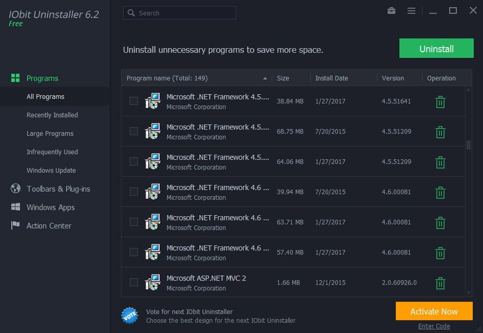The image size is (483, 333).
Task: Click installer icon of 39.94 MB .NET Framework
Action: coord(153,192)
